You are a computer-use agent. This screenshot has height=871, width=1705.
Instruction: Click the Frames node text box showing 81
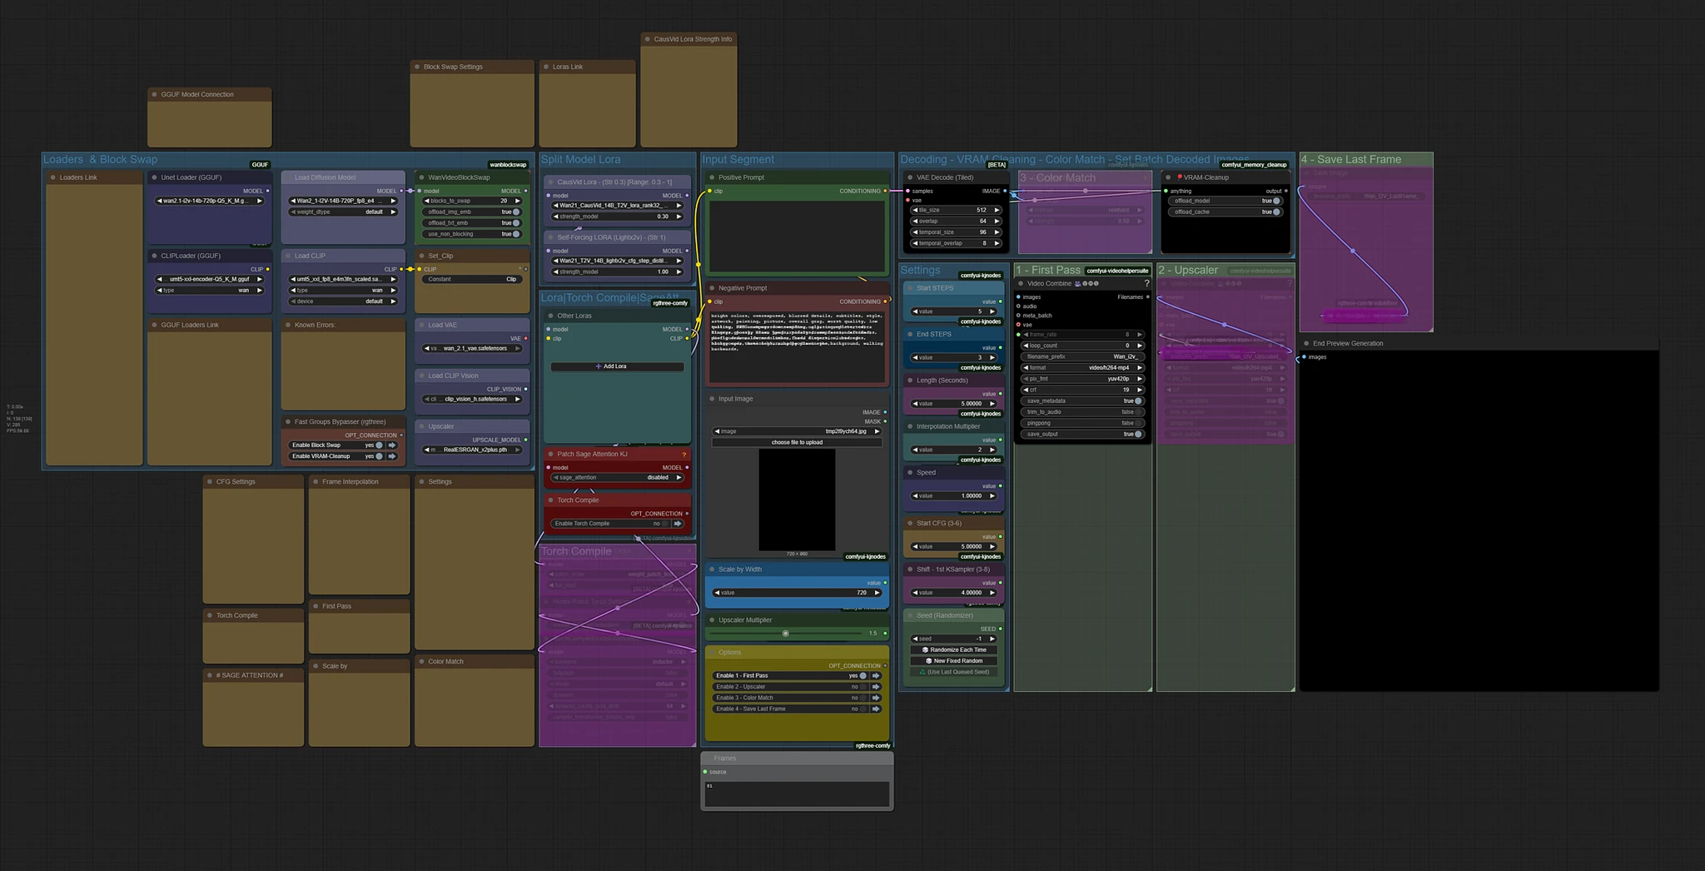click(x=797, y=793)
